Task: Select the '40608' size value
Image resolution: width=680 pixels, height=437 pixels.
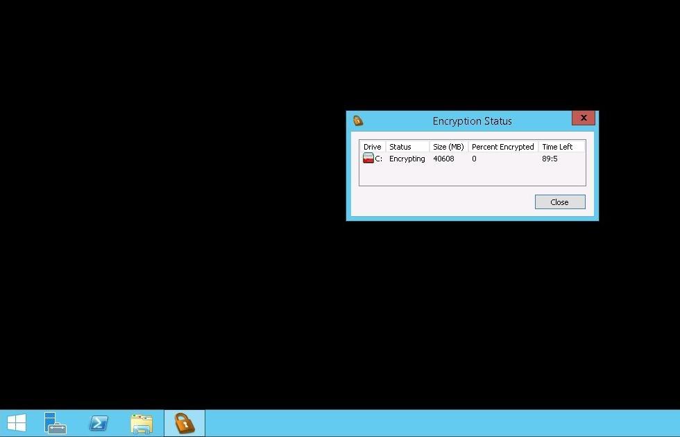Action: click(x=443, y=159)
